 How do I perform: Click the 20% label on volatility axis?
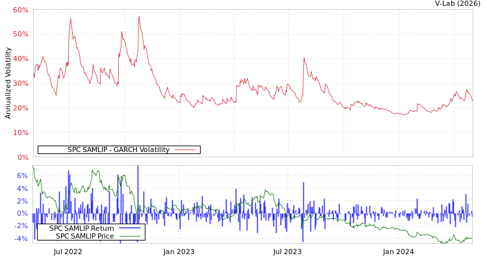(20, 108)
